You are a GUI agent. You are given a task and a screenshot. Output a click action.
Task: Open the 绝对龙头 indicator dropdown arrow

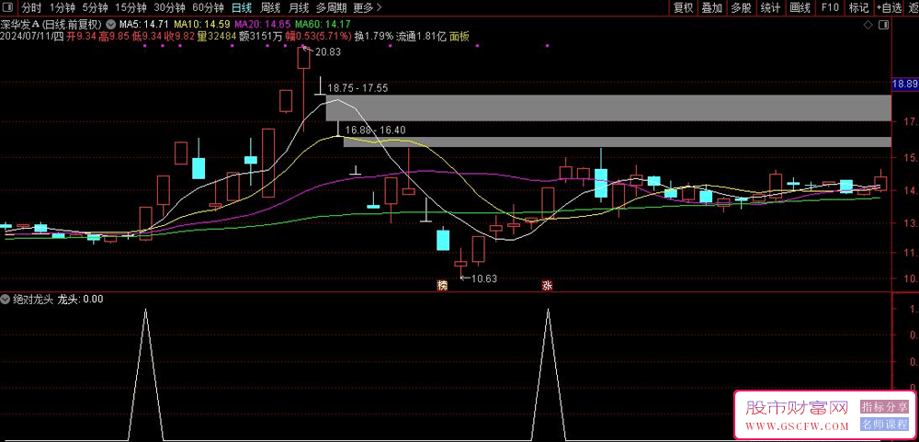pyautogui.click(x=6, y=299)
